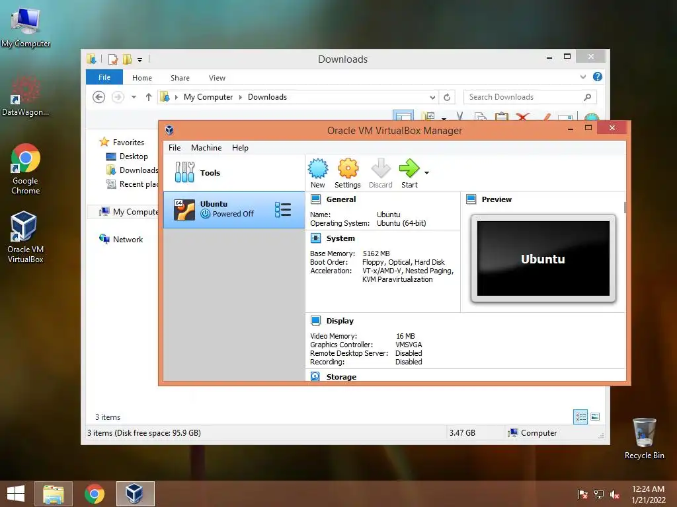Screen dimensions: 677x507
Task: Click the muted volume tray icon
Action: pos(615,494)
